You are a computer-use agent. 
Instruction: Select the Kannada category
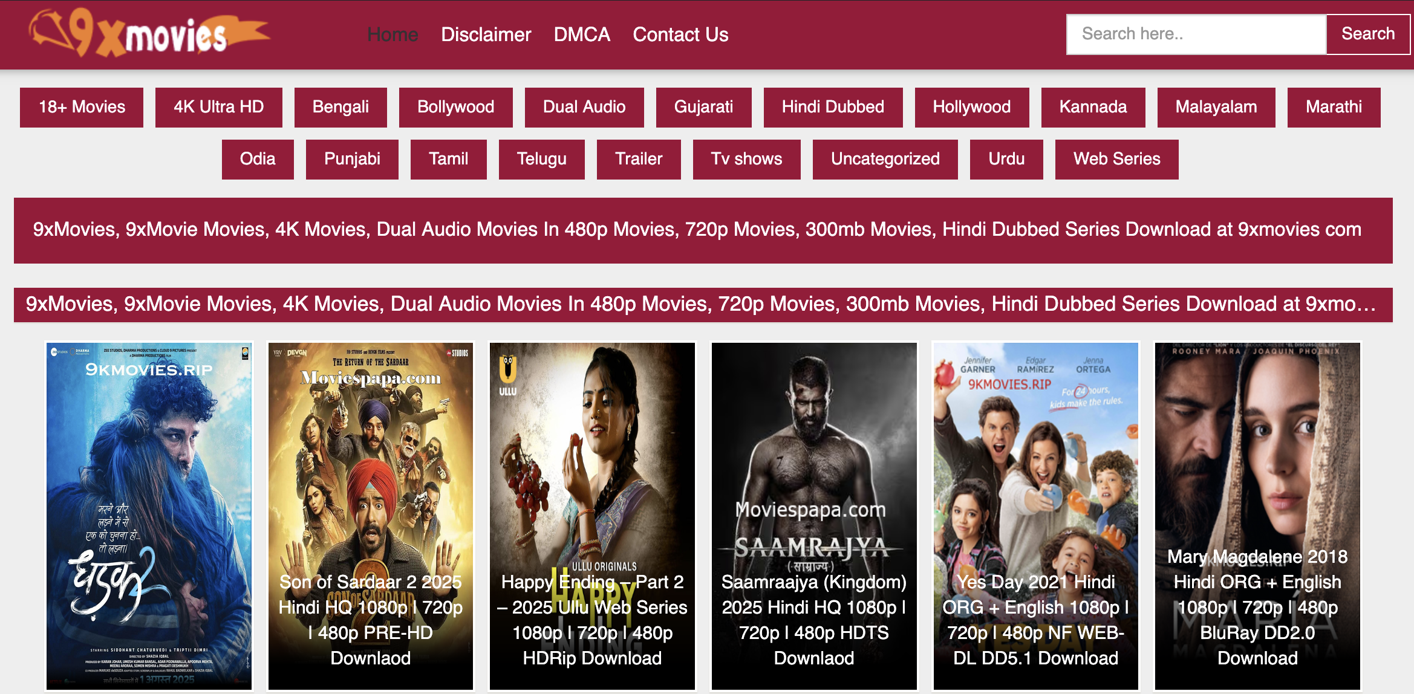click(x=1093, y=107)
